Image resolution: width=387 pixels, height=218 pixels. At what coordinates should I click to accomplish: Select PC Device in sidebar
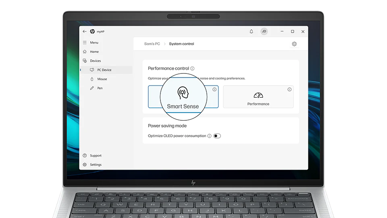pos(106,70)
